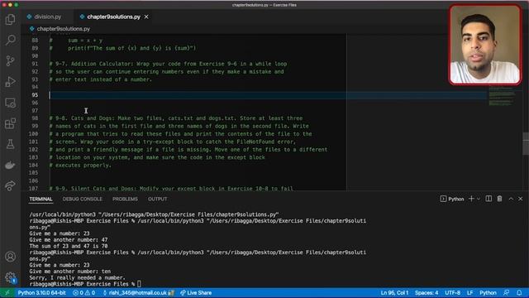The width and height of the screenshot is (529, 298).
Task: Split the terminal panel
Action: [488, 199]
